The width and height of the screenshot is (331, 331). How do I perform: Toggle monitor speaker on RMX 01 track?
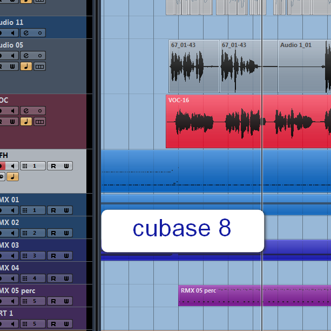pyautogui.click(x=13, y=210)
